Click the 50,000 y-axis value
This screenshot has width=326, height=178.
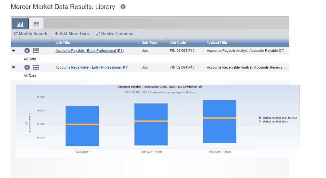click(41, 137)
